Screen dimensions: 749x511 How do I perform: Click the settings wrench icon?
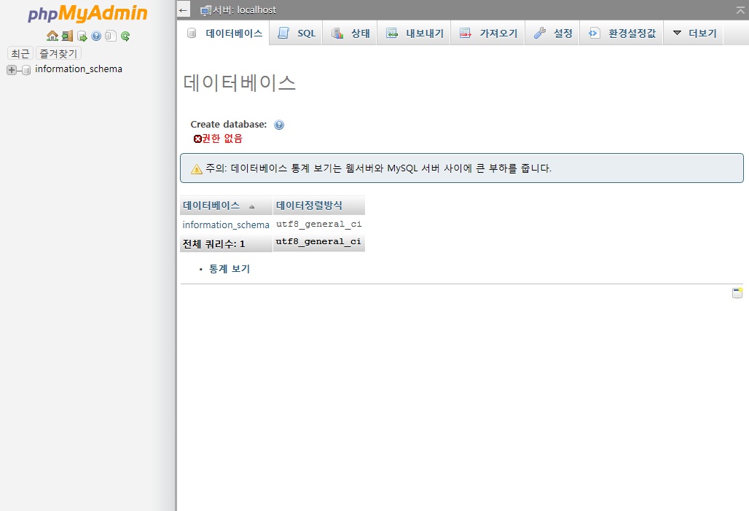(540, 33)
